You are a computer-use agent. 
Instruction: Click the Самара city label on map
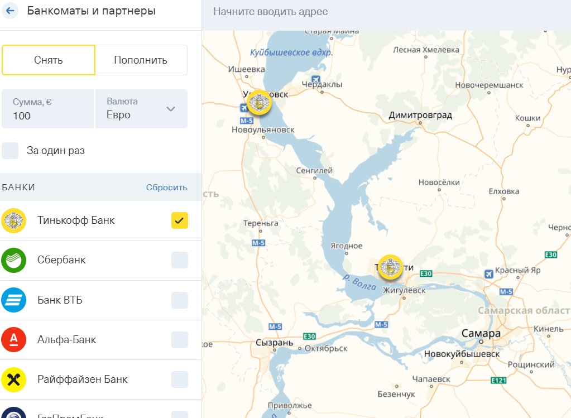(x=481, y=333)
